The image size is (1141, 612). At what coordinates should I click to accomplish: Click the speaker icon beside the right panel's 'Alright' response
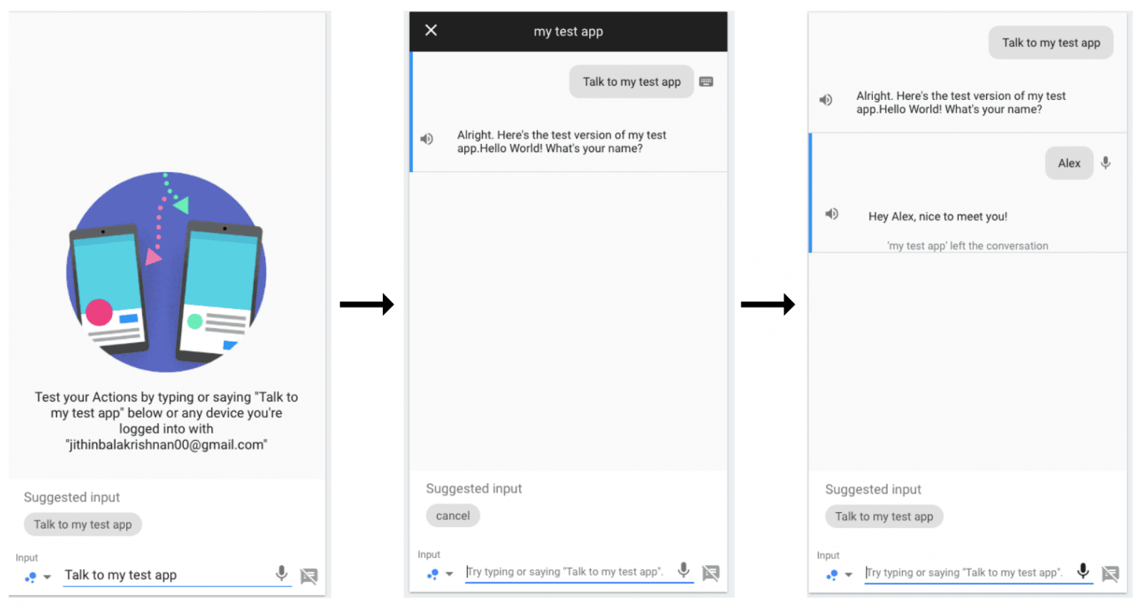point(826,100)
